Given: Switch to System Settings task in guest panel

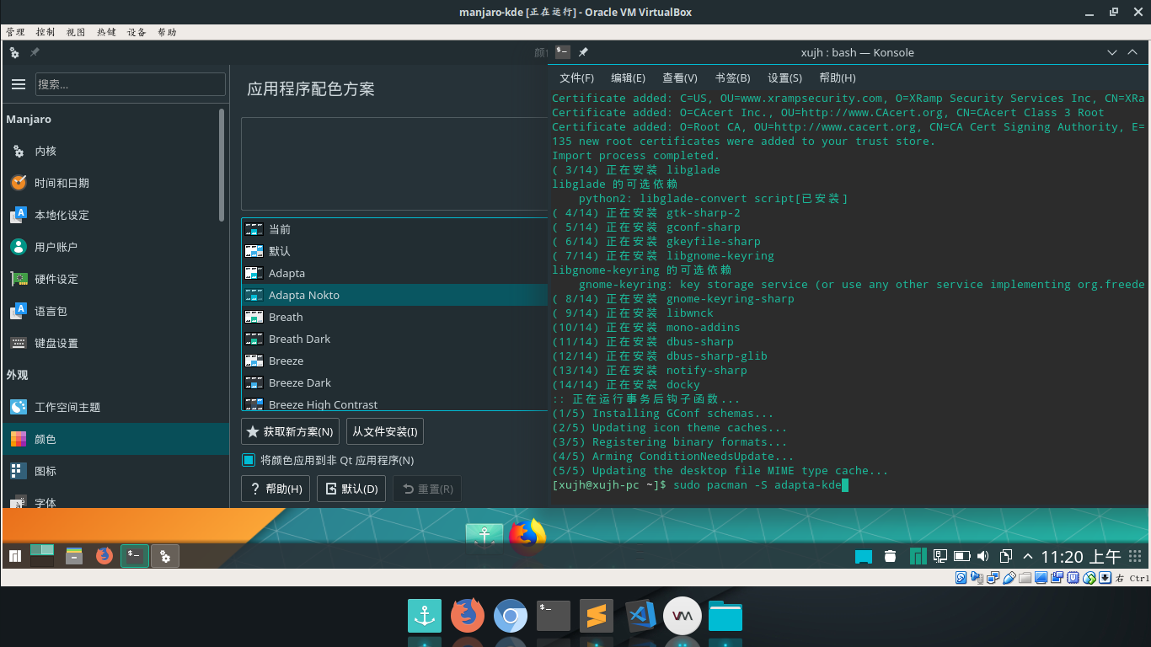Looking at the screenshot, I should coord(165,556).
